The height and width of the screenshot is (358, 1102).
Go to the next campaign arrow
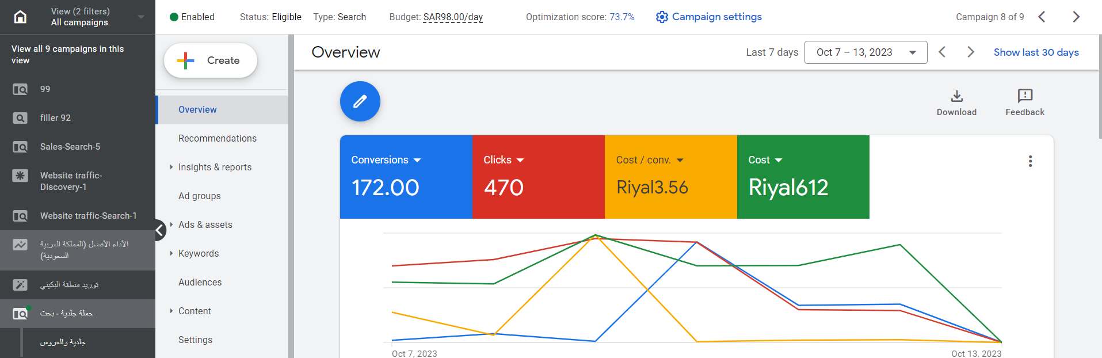1076,17
